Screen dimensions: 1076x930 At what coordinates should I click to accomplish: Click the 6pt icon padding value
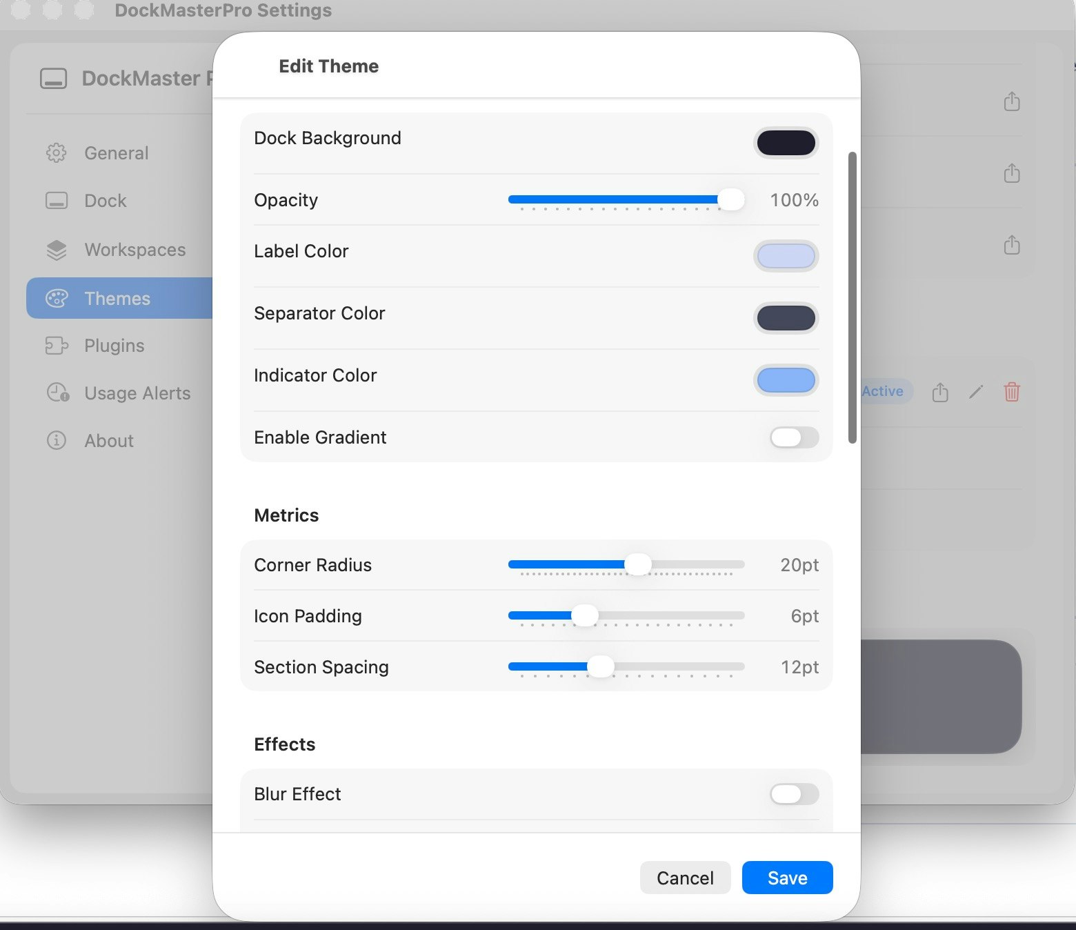(x=805, y=616)
